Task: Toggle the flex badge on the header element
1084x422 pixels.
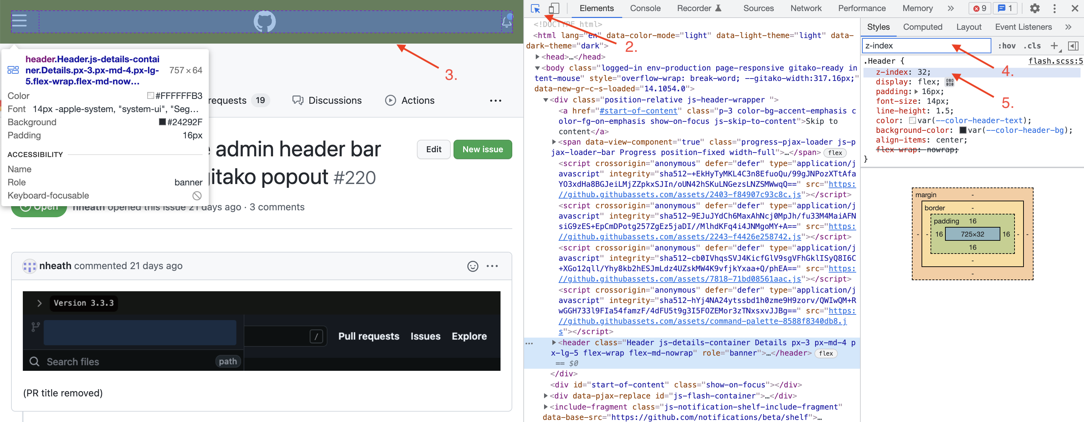Action: 826,354
